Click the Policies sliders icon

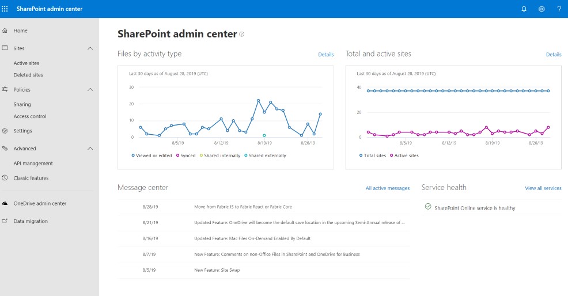(5, 89)
